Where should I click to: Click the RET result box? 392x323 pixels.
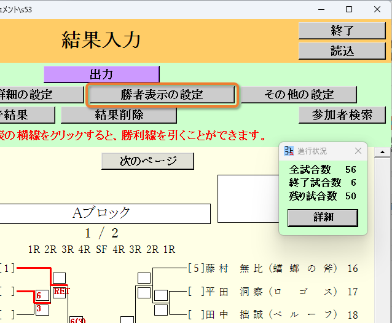point(60,292)
